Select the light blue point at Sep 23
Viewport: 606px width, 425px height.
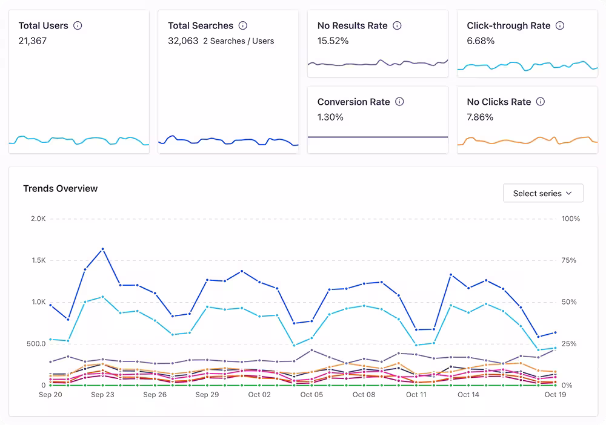pos(102,297)
